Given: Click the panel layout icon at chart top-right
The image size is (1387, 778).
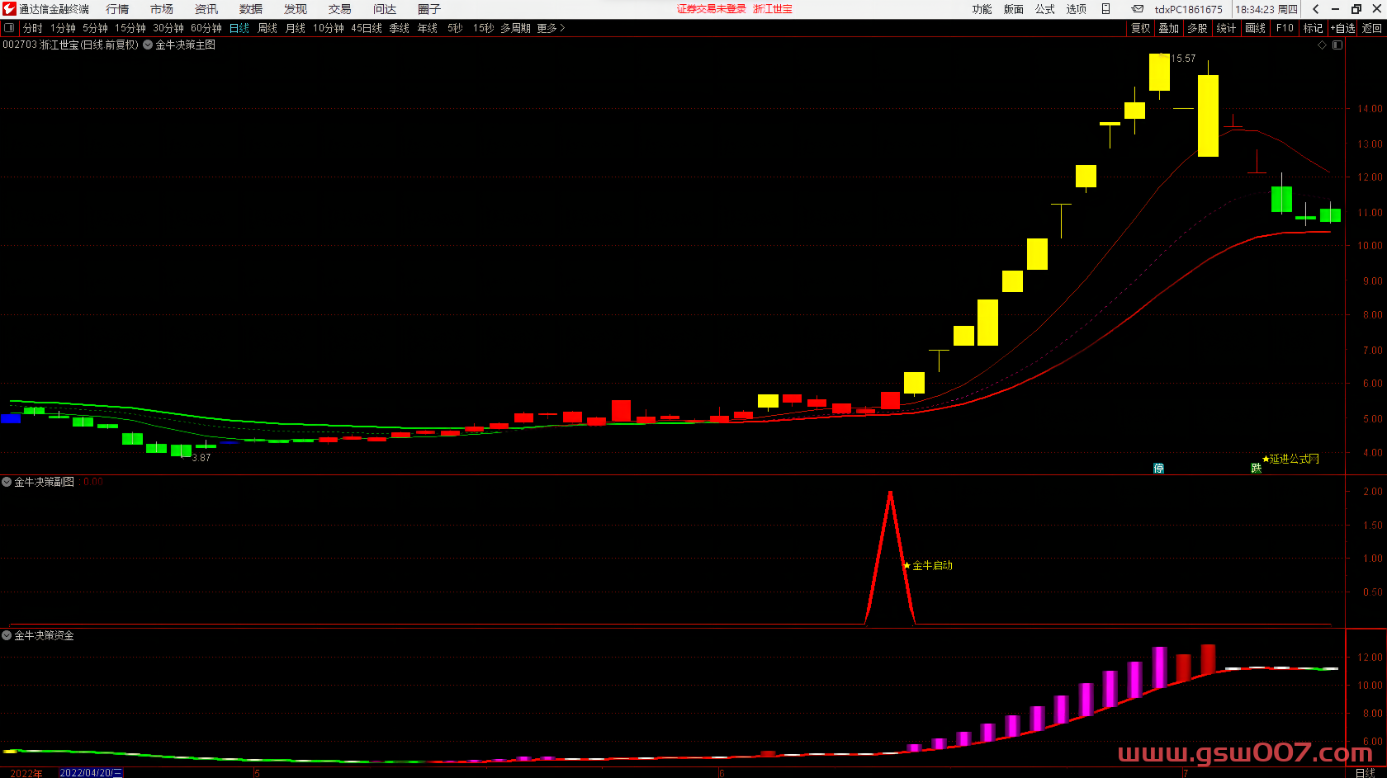Looking at the screenshot, I should [x=1337, y=45].
